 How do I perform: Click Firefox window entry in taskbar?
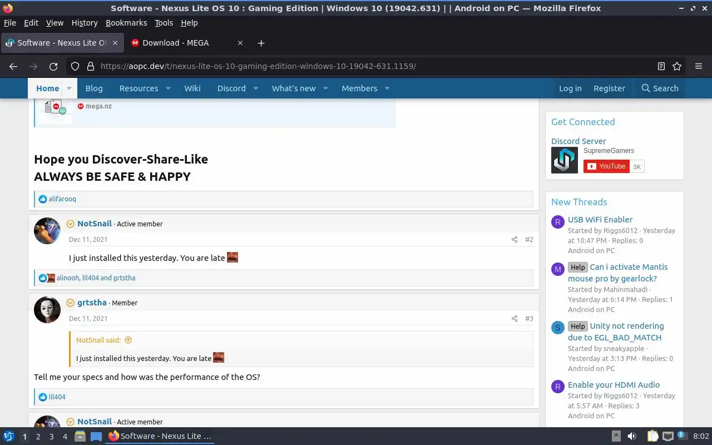tap(160, 436)
